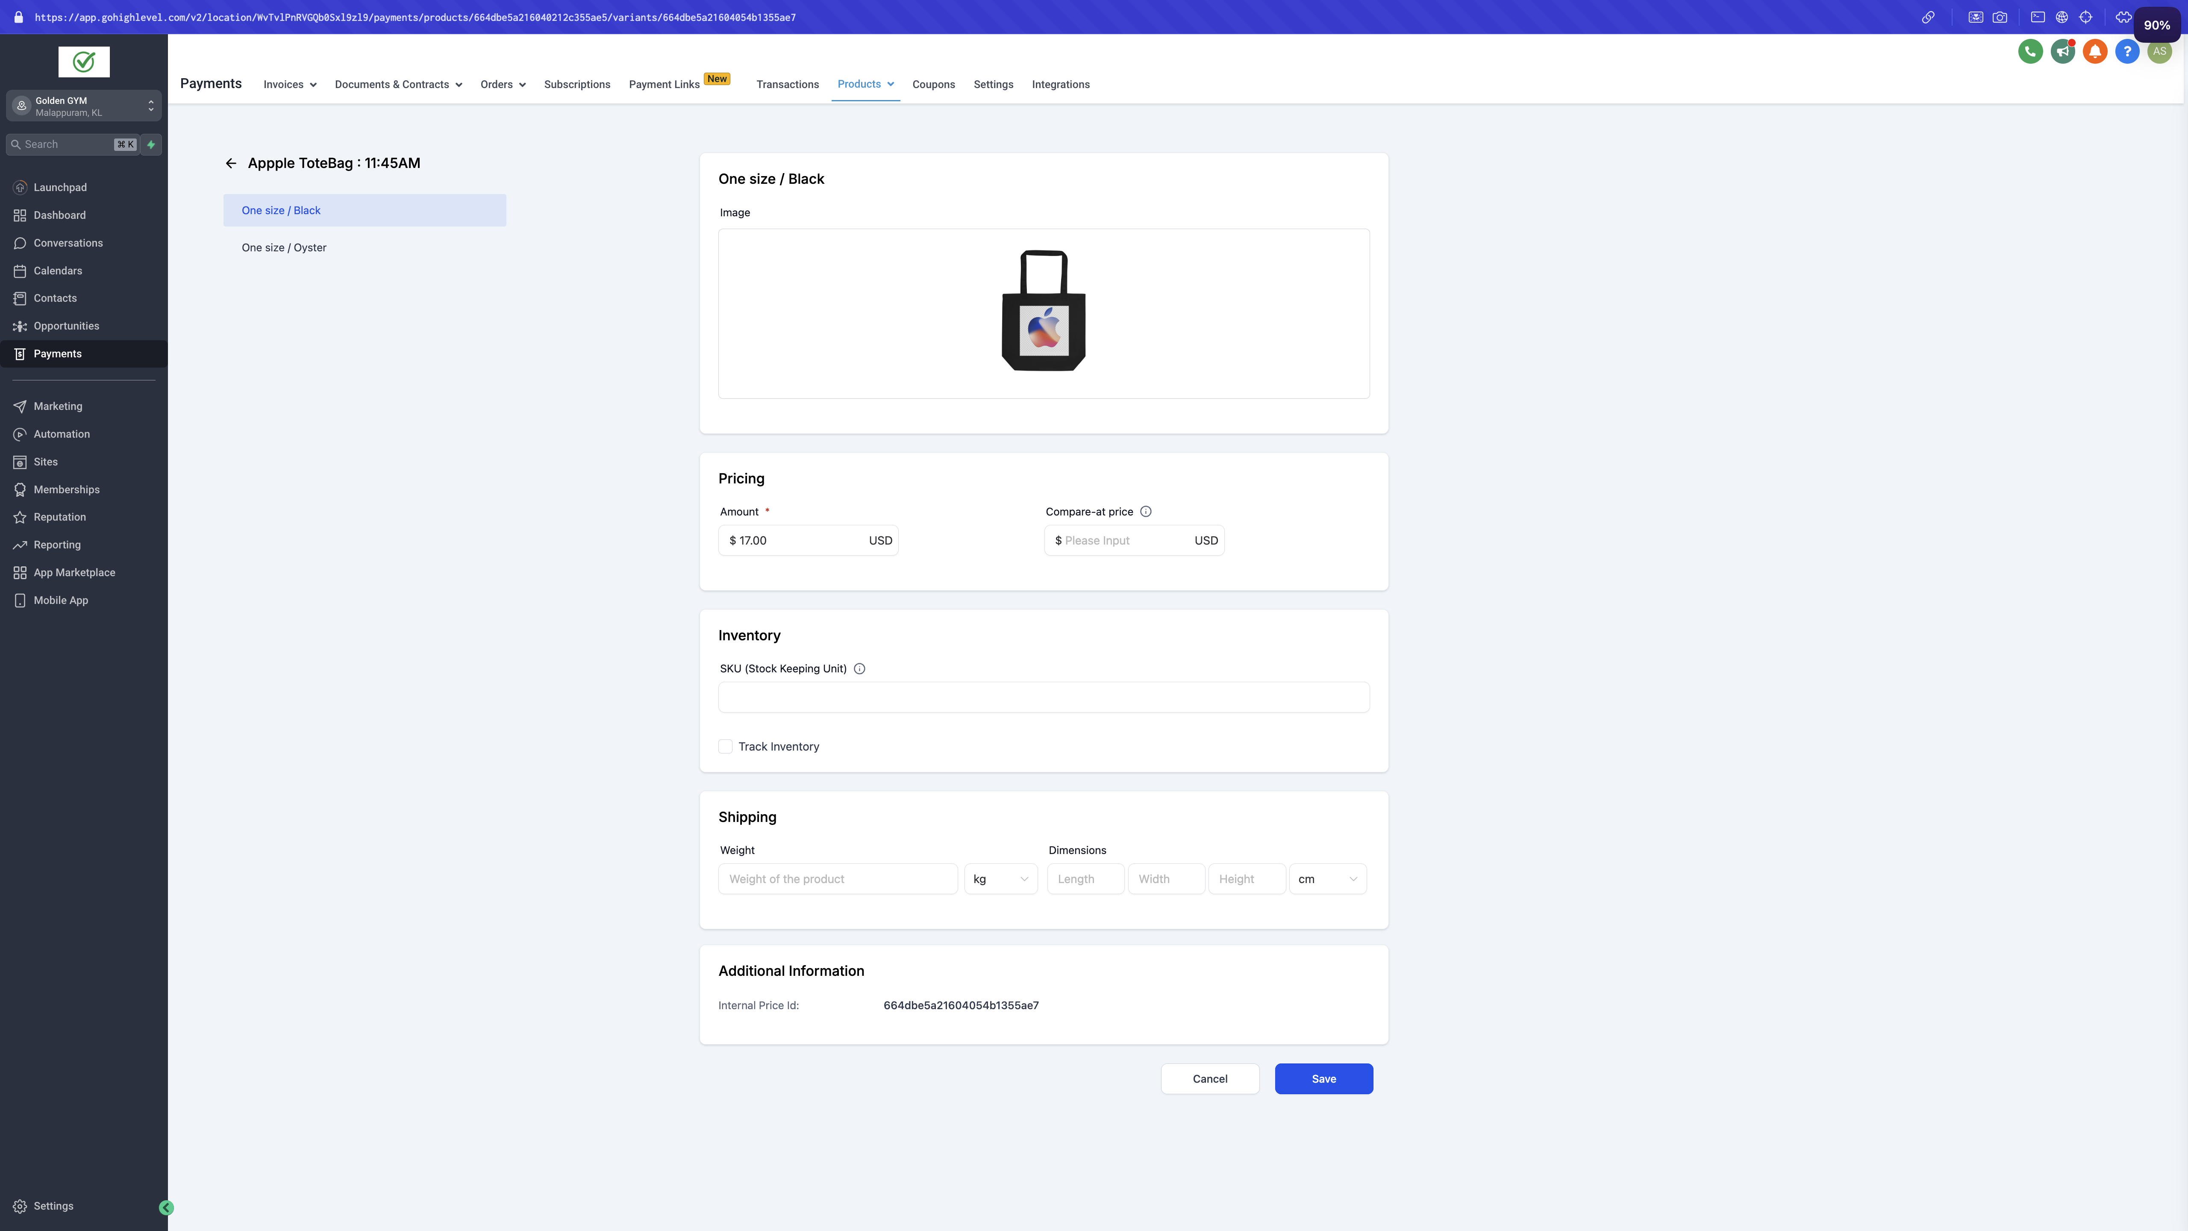
Task: Switch to the Coupons tab
Action: pyautogui.click(x=933, y=85)
